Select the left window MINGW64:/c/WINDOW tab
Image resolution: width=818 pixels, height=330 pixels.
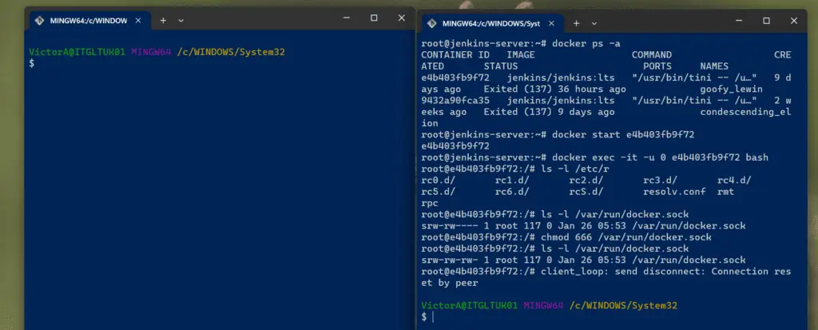89,21
